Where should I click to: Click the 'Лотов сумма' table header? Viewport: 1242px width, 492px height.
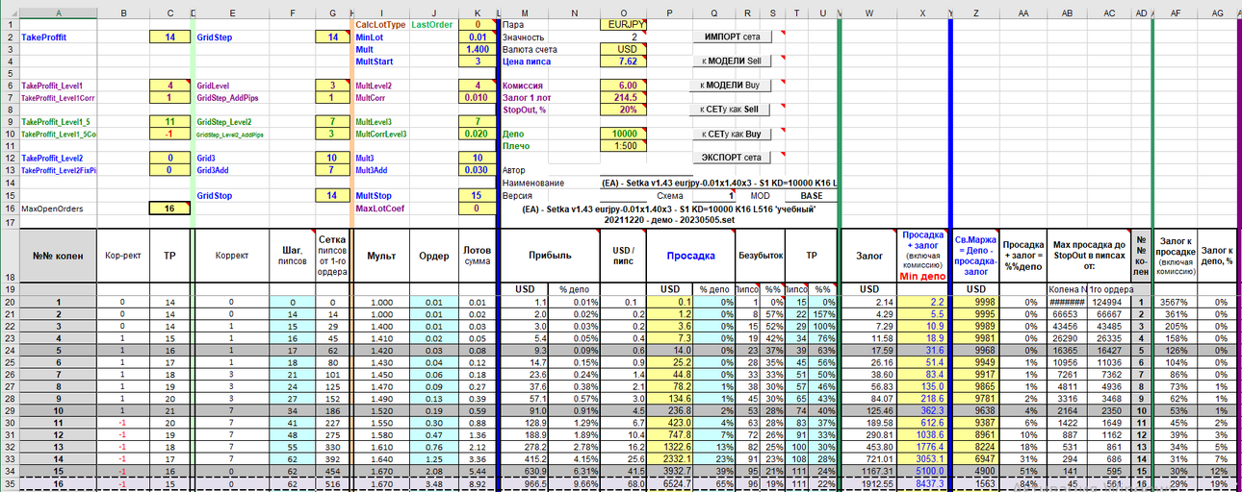476,256
